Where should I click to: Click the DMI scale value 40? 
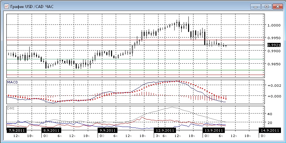tap(270, 114)
